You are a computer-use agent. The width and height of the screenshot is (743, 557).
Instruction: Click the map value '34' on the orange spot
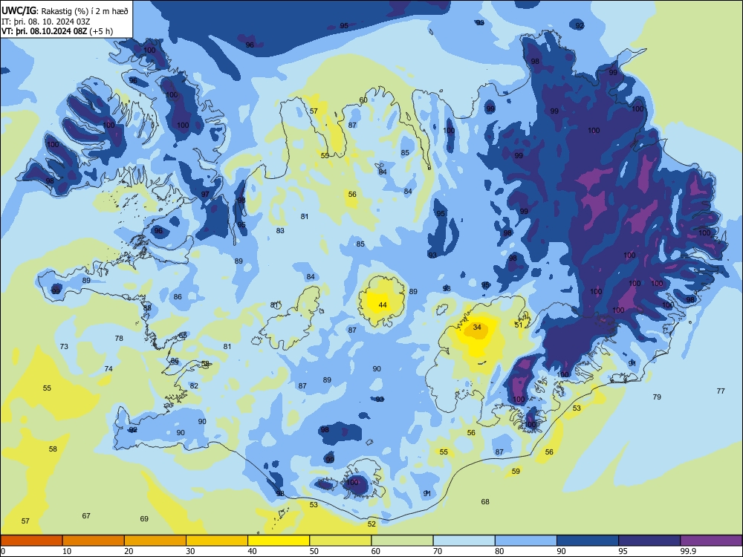coord(477,328)
